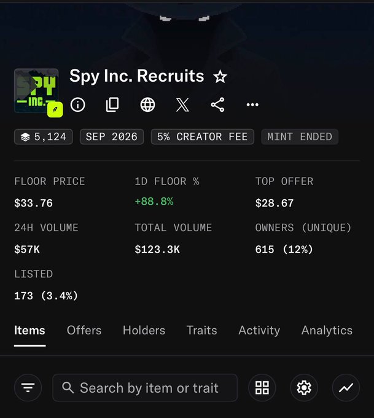Click the $28.67 top offer value
Viewport: 374px width, 418px height.
tap(275, 203)
